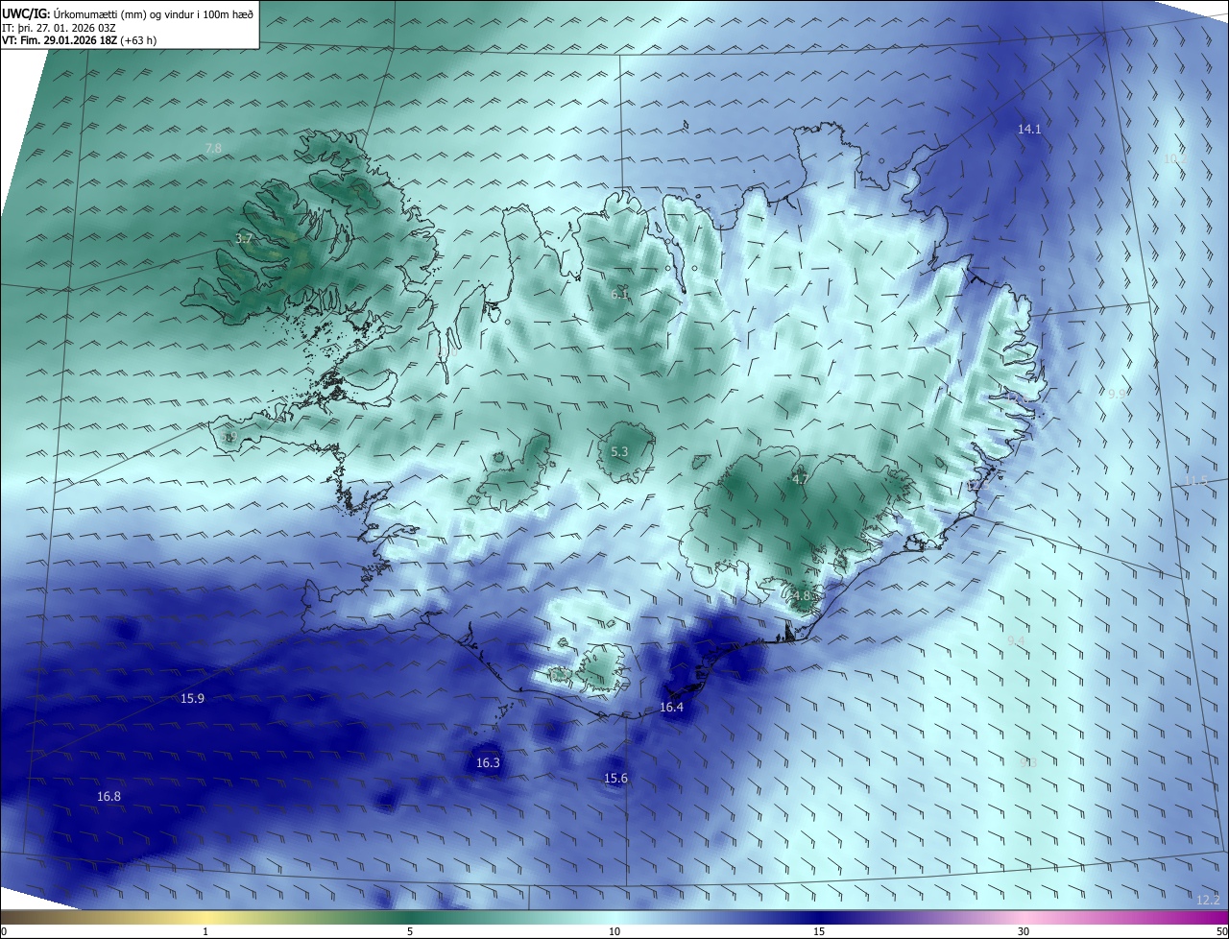The height and width of the screenshot is (939, 1229).
Task: Click the 15.9 value southwest of Reykjanes
Action: tap(192, 698)
